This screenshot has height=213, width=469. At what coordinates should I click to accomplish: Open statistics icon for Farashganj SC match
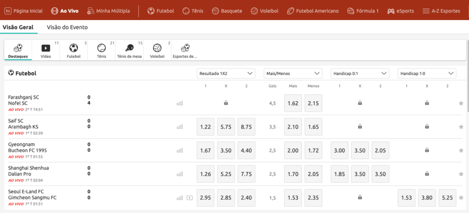tap(180, 103)
